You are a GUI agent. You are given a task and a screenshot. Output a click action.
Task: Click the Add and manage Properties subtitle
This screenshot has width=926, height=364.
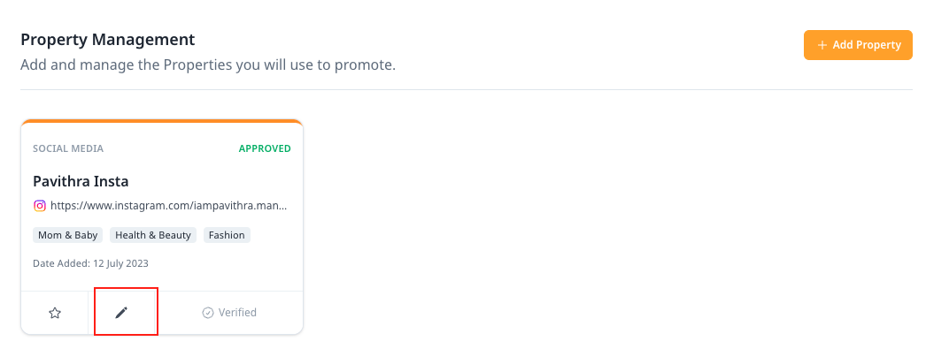pos(208,64)
